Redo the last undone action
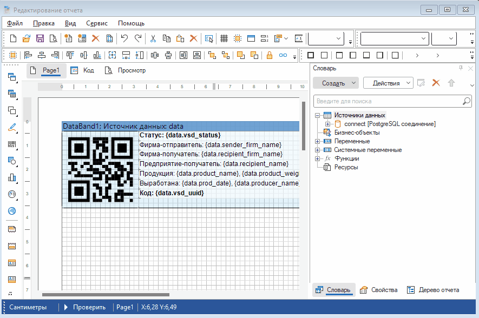 tap(138, 38)
